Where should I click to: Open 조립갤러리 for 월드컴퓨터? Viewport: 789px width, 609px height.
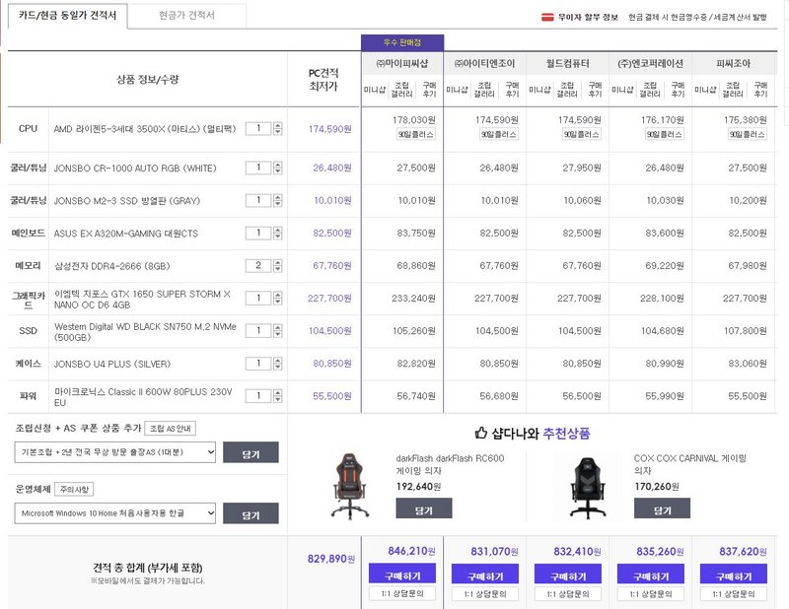click(x=567, y=90)
